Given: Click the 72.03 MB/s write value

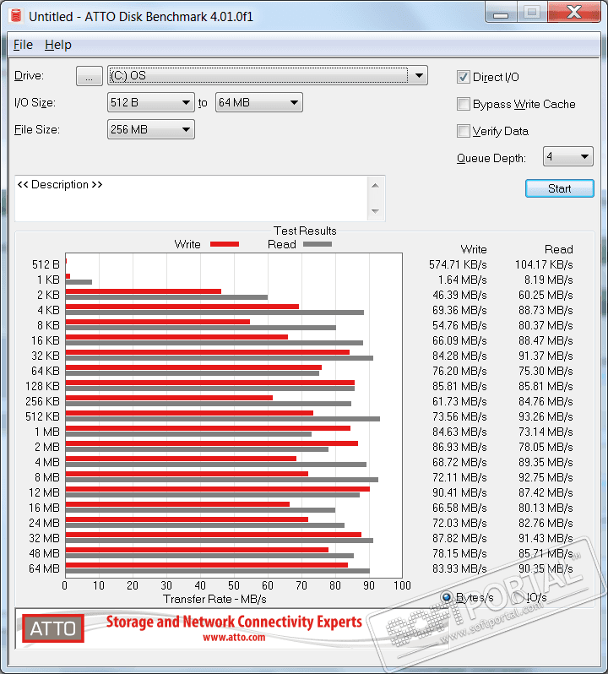Looking at the screenshot, I should (459, 523).
